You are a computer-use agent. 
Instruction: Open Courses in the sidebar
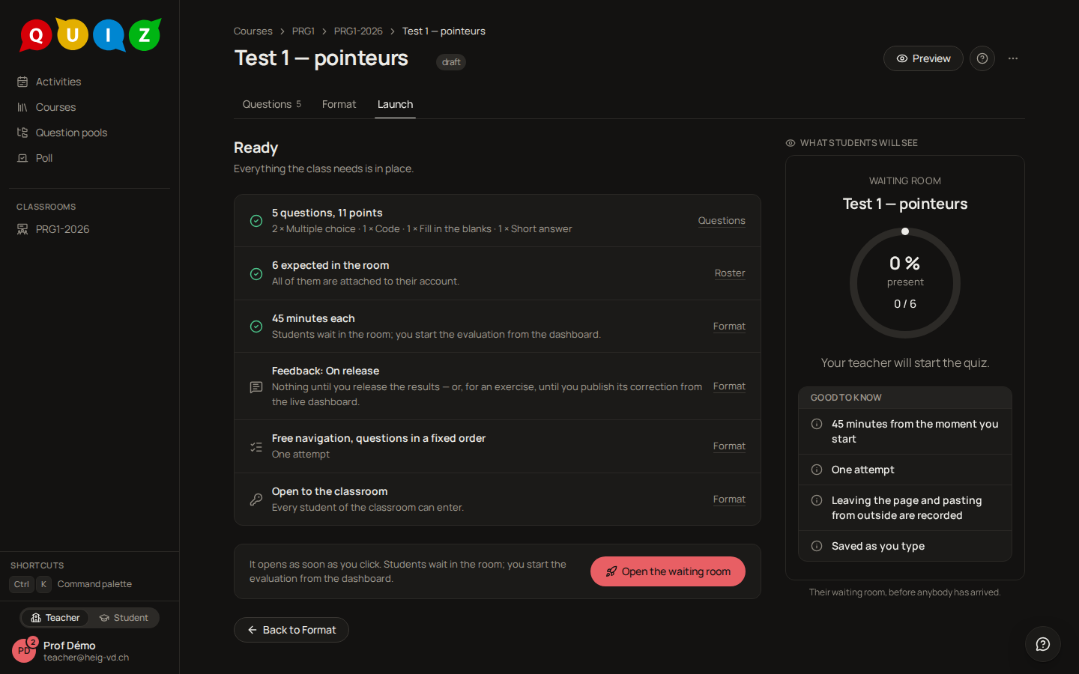[x=89, y=107]
